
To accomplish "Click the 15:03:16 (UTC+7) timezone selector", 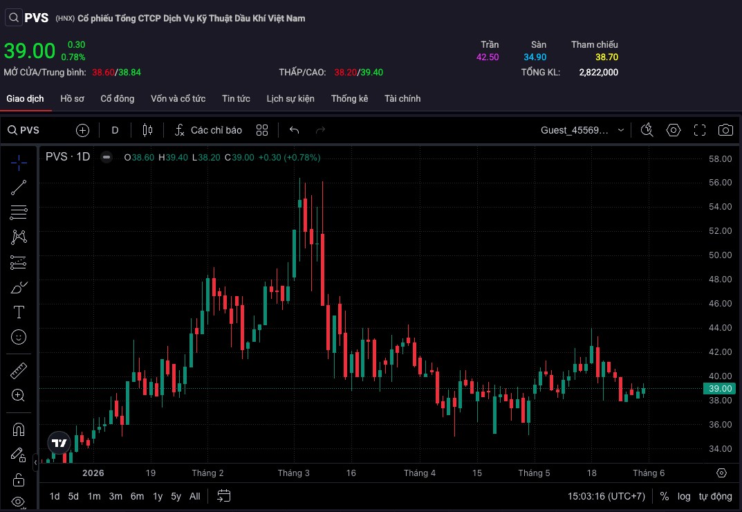I will [606, 496].
